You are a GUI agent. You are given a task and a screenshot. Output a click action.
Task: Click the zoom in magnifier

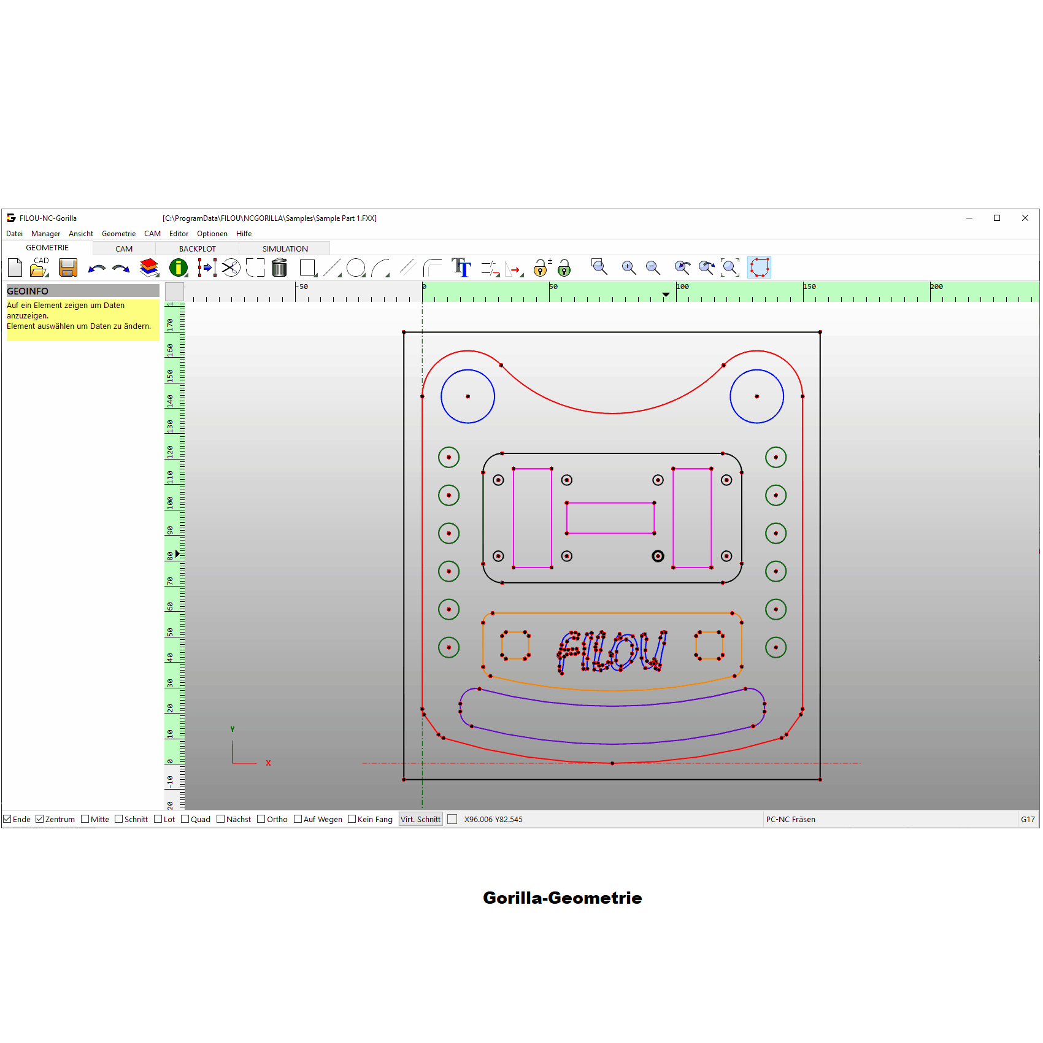[628, 267]
